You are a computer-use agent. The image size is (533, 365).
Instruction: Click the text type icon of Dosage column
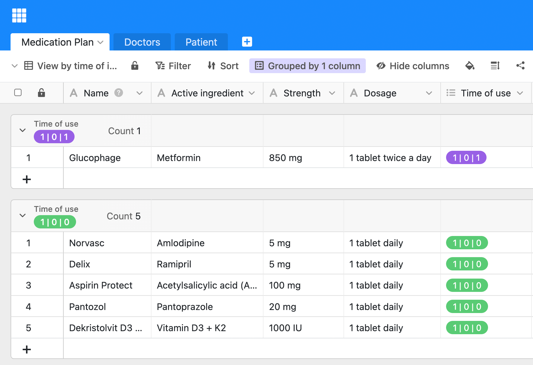pyautogui.click(x=354, y=93)
